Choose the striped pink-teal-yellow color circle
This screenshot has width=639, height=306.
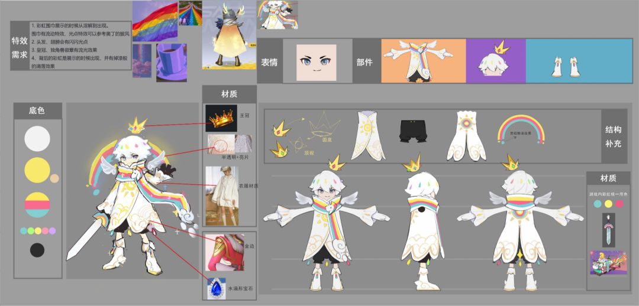[x=37, y=204]
